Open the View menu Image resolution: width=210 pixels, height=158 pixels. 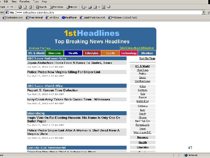tap(14, 1)
